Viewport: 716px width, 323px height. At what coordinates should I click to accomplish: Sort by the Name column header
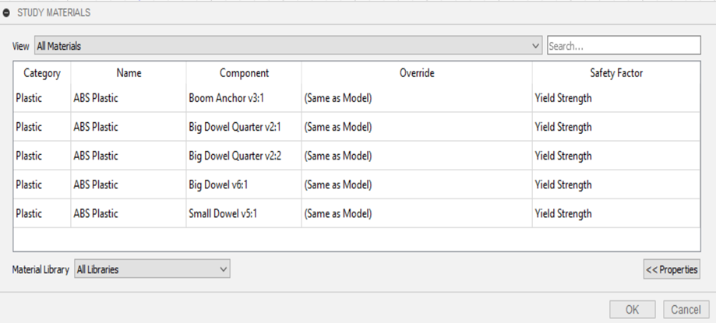click(129, 73)
